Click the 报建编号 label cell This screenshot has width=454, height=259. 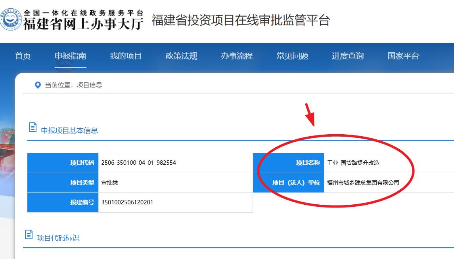63,202
